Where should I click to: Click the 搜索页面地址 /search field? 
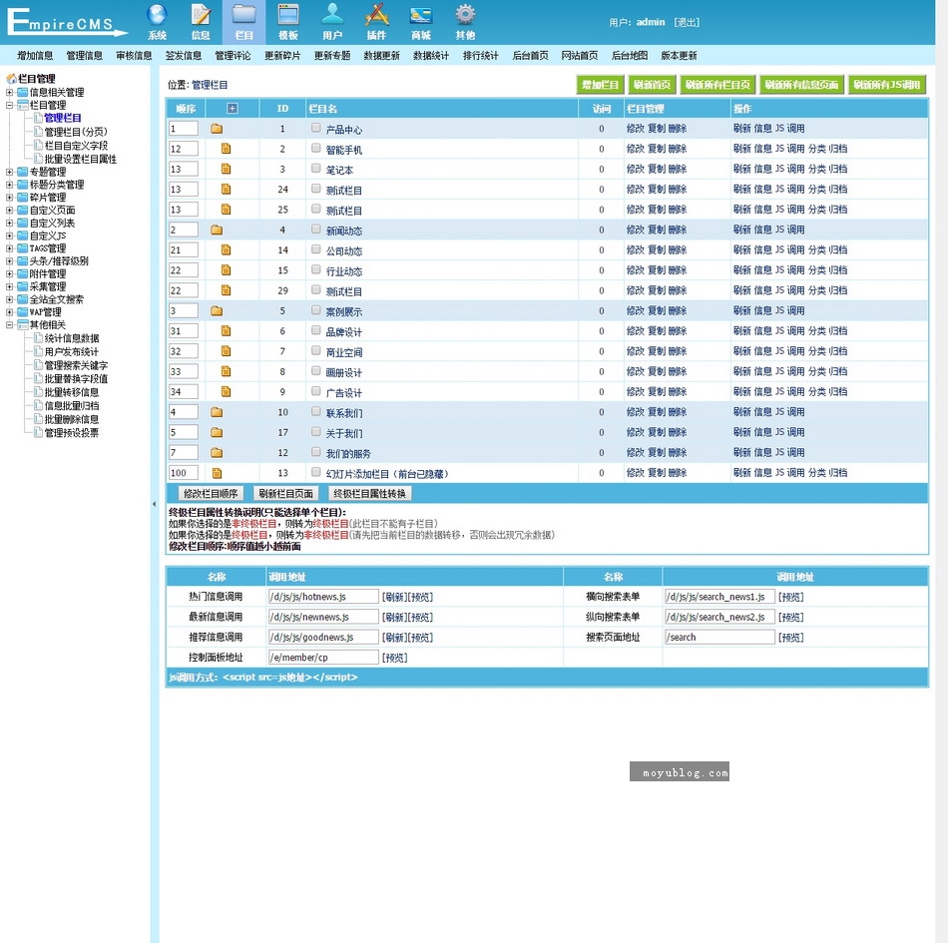click(719, 637)
